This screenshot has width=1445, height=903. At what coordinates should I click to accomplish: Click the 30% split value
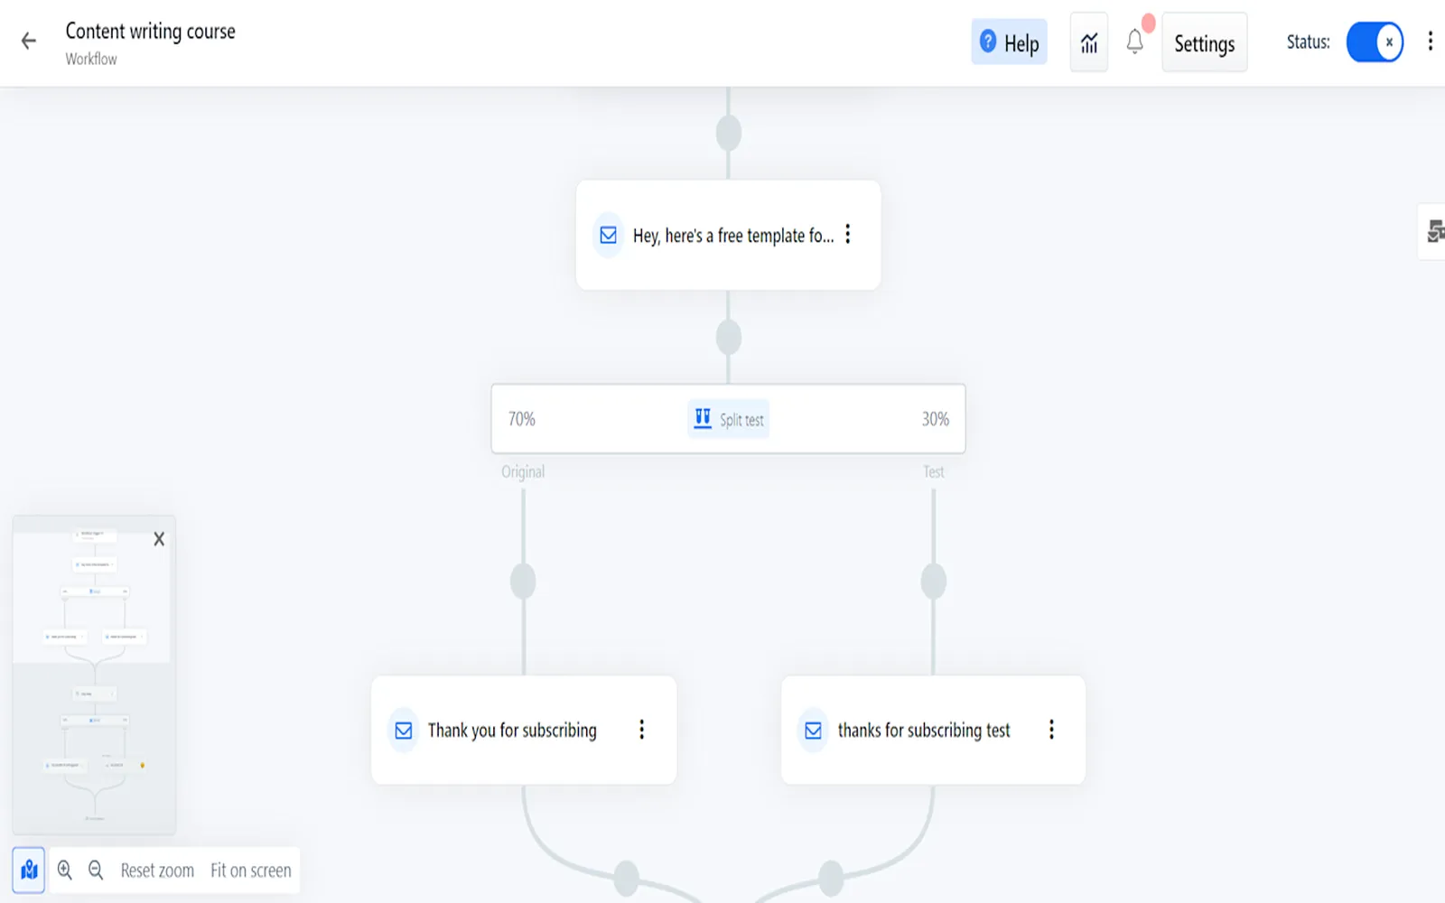tap(936, 419)
